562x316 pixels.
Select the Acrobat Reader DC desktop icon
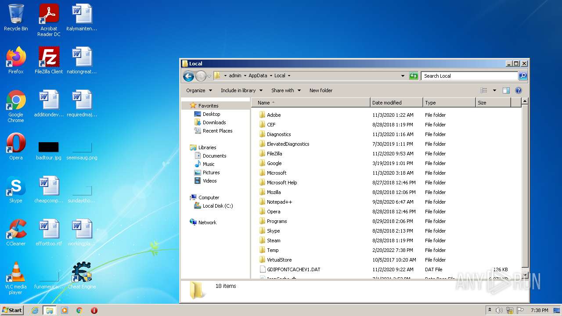click(49, 20)
